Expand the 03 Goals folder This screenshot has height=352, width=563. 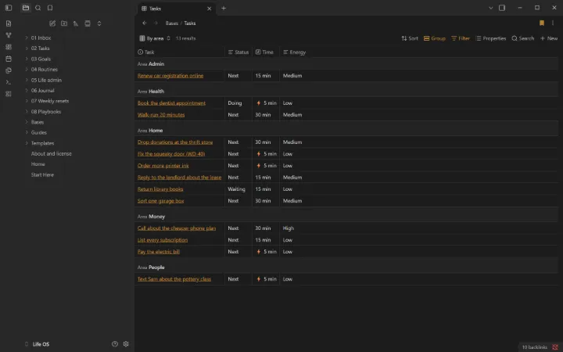[x=41, y=59]
